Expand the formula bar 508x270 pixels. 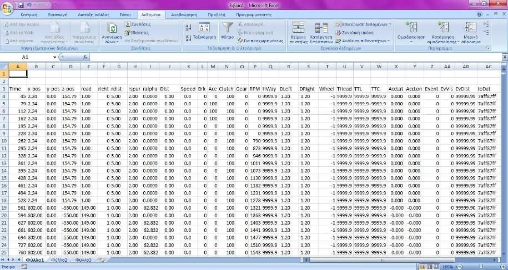(x=505, y=57)
